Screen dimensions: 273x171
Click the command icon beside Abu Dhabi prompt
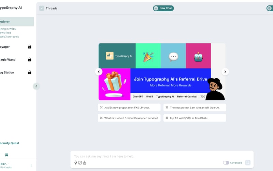pos(167,118)
